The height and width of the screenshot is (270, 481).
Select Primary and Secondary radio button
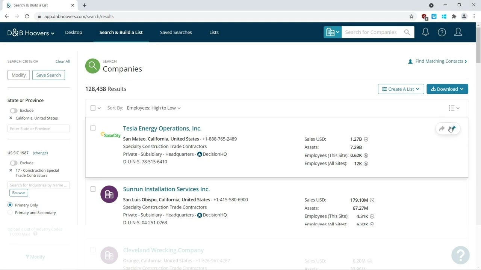click(x=10, y=213)
